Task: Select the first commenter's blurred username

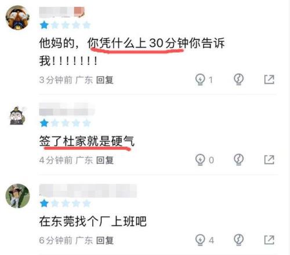Action: point(61,12)
